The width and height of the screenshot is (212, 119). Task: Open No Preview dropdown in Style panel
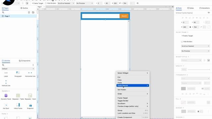pyautogui.click(x=195, y=51)
